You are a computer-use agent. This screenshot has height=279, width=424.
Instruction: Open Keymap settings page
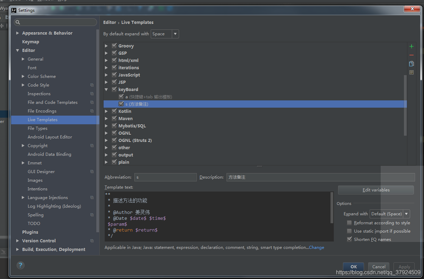[x=30, y=42]
